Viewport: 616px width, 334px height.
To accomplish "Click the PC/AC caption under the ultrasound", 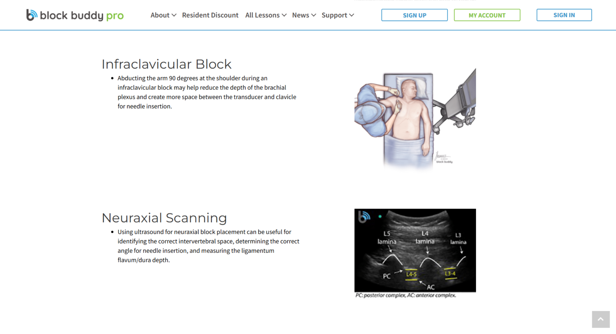I will click(405, 295).
